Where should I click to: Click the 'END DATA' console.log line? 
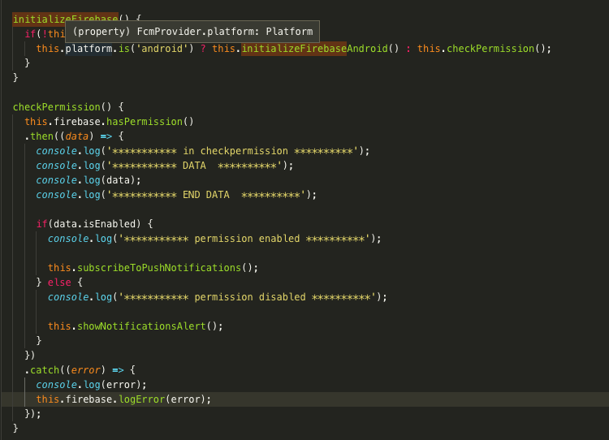coord(176,195)
